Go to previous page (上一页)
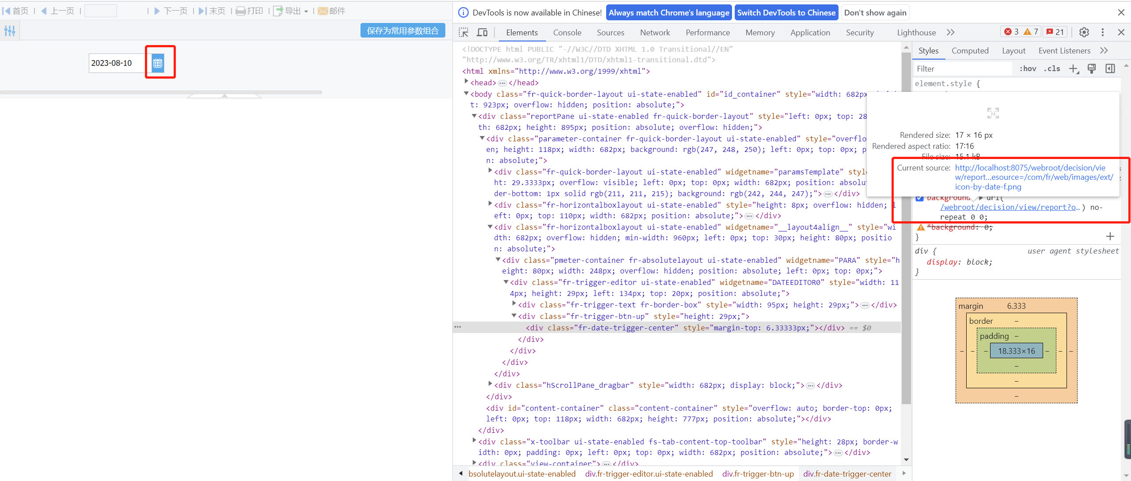1131x481 pixels. click(x=58, y=11)
